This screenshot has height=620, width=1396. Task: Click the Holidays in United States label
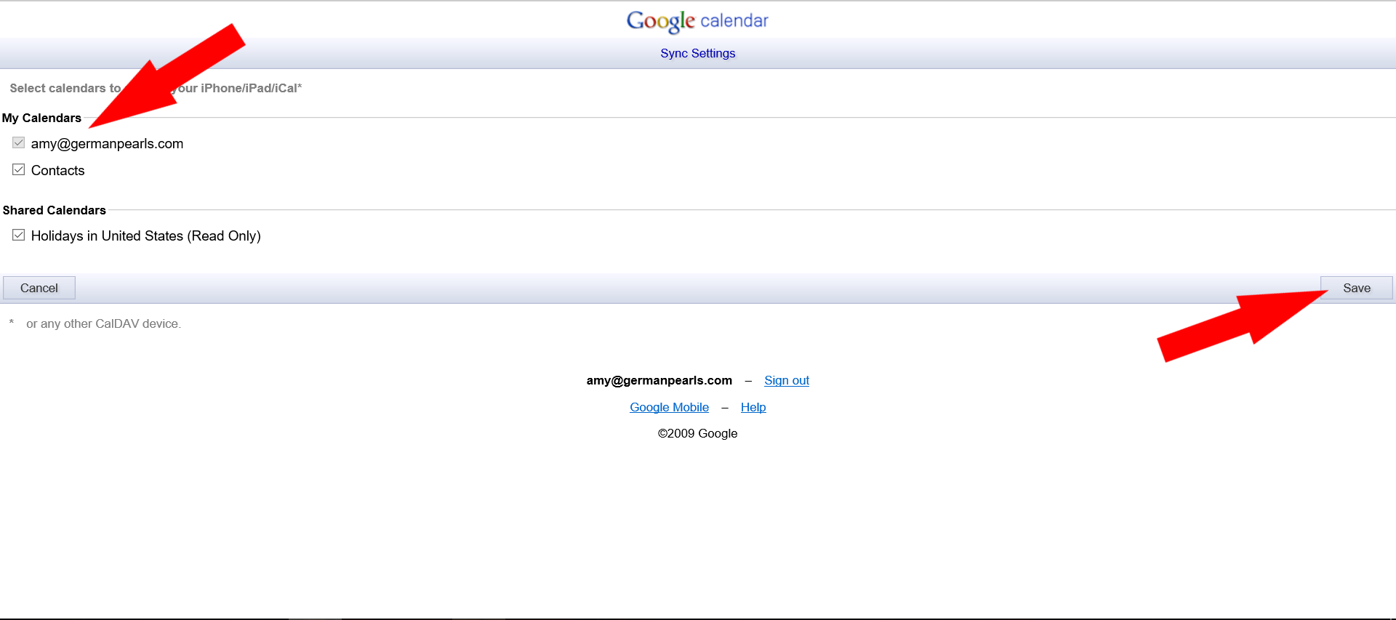click(x=146, y=235)
